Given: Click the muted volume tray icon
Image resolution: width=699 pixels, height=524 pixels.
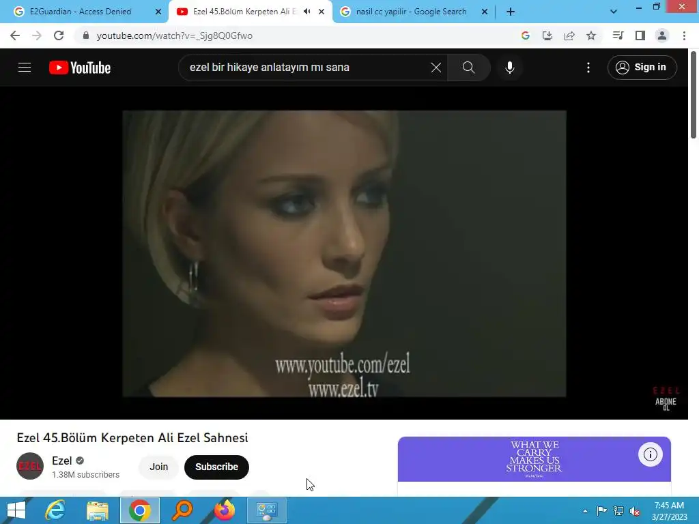Looking at the screenshot, I should pos(635,511).
